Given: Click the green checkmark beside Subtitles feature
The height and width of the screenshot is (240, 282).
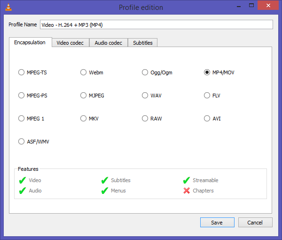Looking at the screenshot, I should click(x=105, y=180).
